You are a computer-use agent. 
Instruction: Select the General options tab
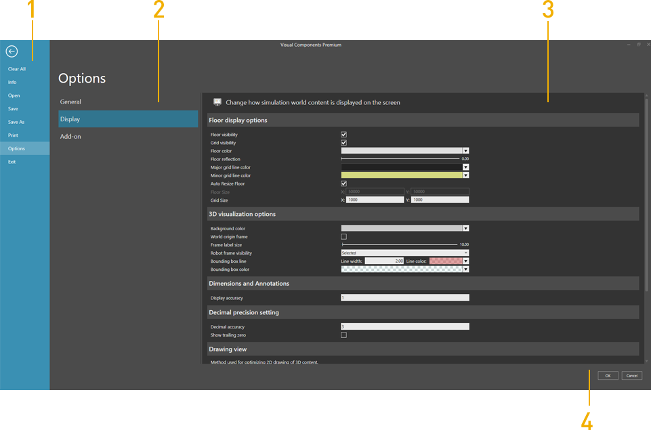[70, 102]
